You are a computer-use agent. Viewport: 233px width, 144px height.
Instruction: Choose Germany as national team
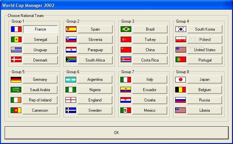40,79
